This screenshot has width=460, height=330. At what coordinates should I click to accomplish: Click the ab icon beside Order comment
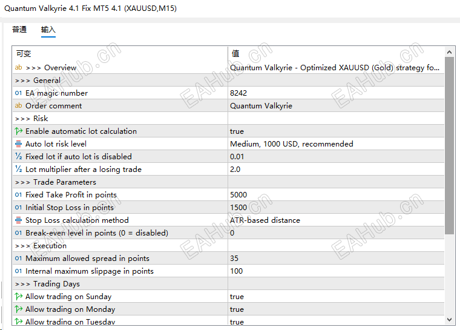pyautogui.click(x=19, y=106)
